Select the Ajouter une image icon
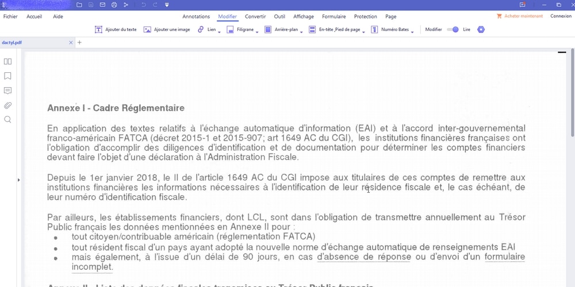The image size is (575, 287). (147, 30)
